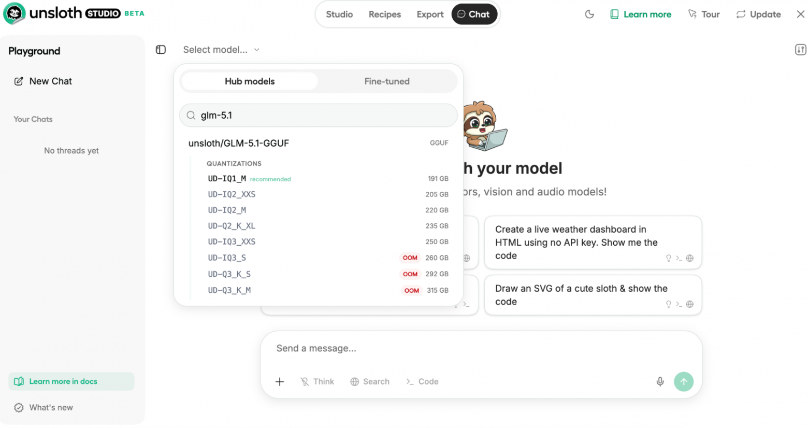Screen dimensions: 808x428
Task: Click the plus attachment icon
Action: (280, 382)
